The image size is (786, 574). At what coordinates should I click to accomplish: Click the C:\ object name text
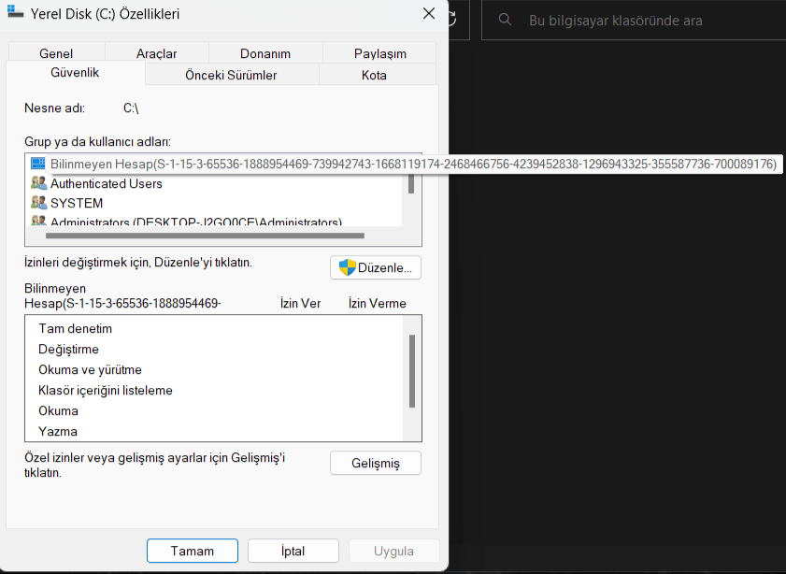pos(131,108)
